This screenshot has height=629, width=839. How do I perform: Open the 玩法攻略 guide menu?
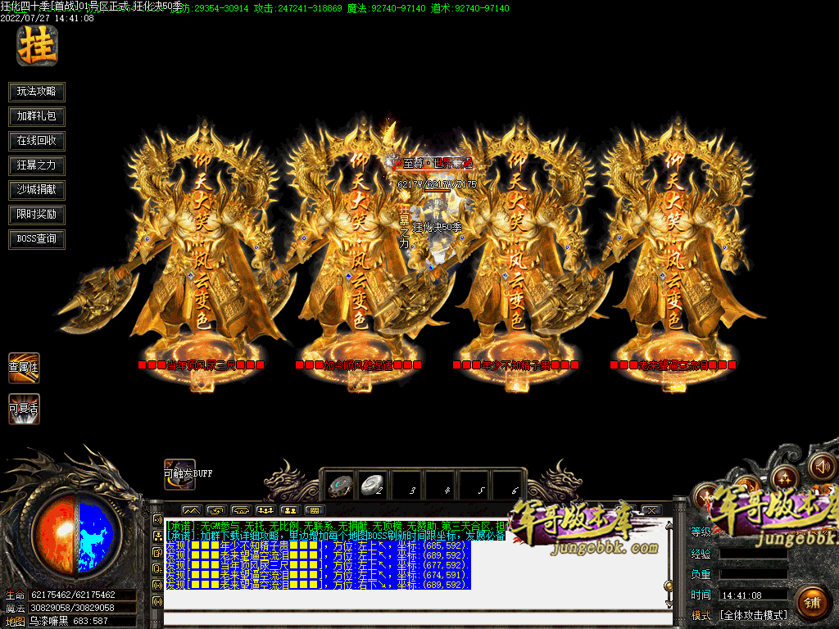click(x=36, y=92)
